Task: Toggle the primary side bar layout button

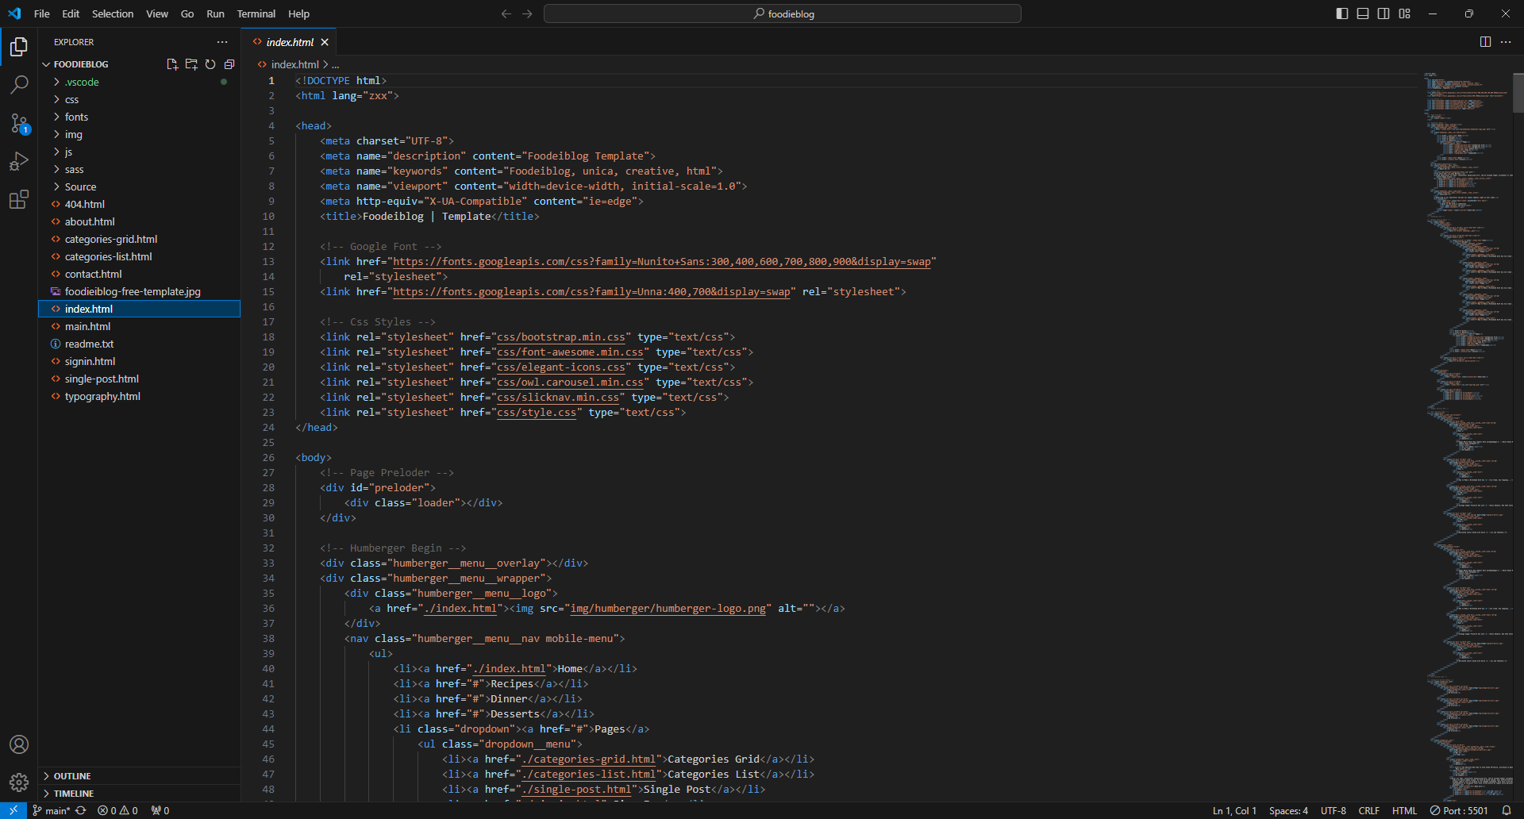Action: coord(1342,13)
